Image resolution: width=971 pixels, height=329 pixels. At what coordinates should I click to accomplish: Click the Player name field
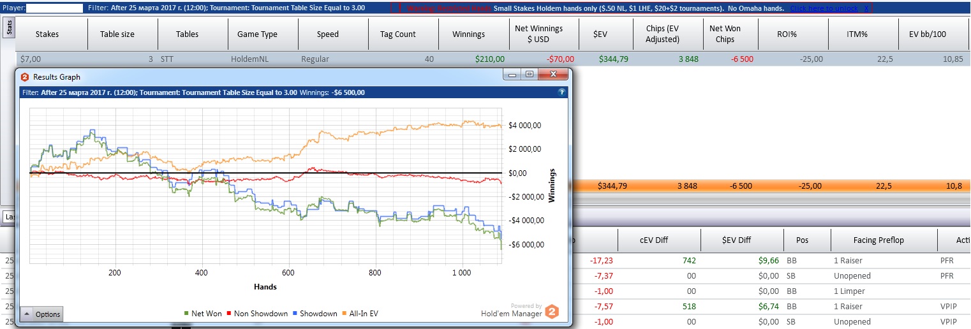[55, 8]
